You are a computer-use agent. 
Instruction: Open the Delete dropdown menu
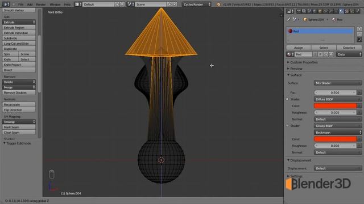(x=19, y=82)
